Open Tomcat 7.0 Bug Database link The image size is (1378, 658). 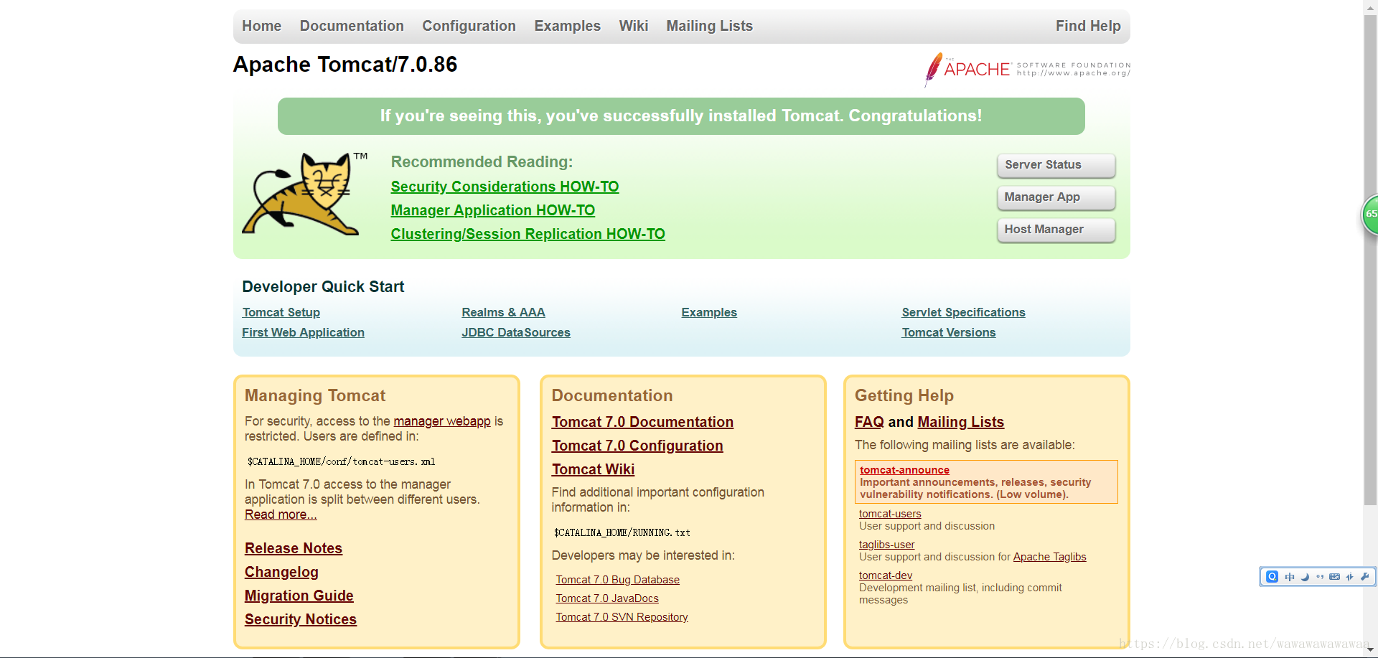[617, 580]
